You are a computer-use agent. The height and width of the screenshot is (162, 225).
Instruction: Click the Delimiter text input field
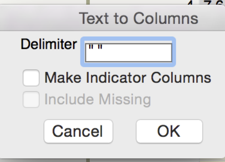(128, 52)
